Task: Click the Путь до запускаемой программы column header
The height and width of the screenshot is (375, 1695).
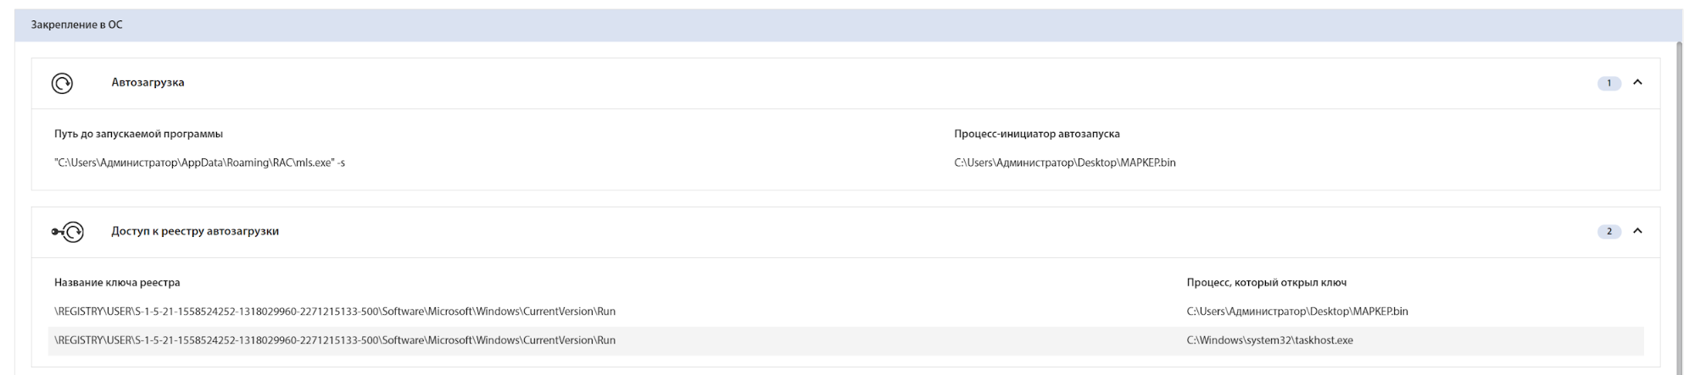Action: click(138, 134)
